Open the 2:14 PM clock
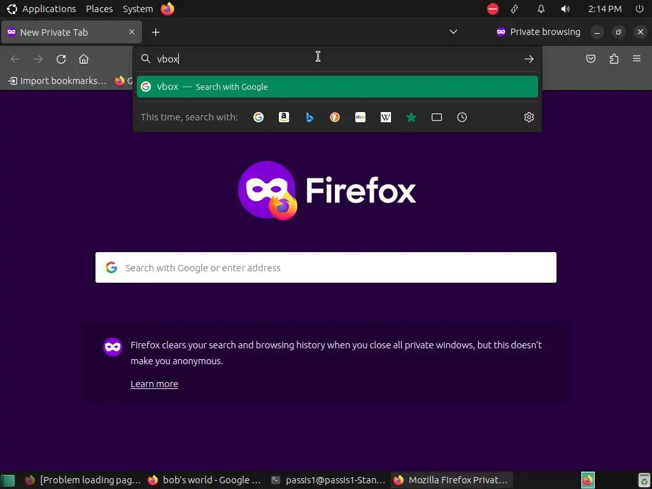The image size is (652, 489). tap(605, 9)
